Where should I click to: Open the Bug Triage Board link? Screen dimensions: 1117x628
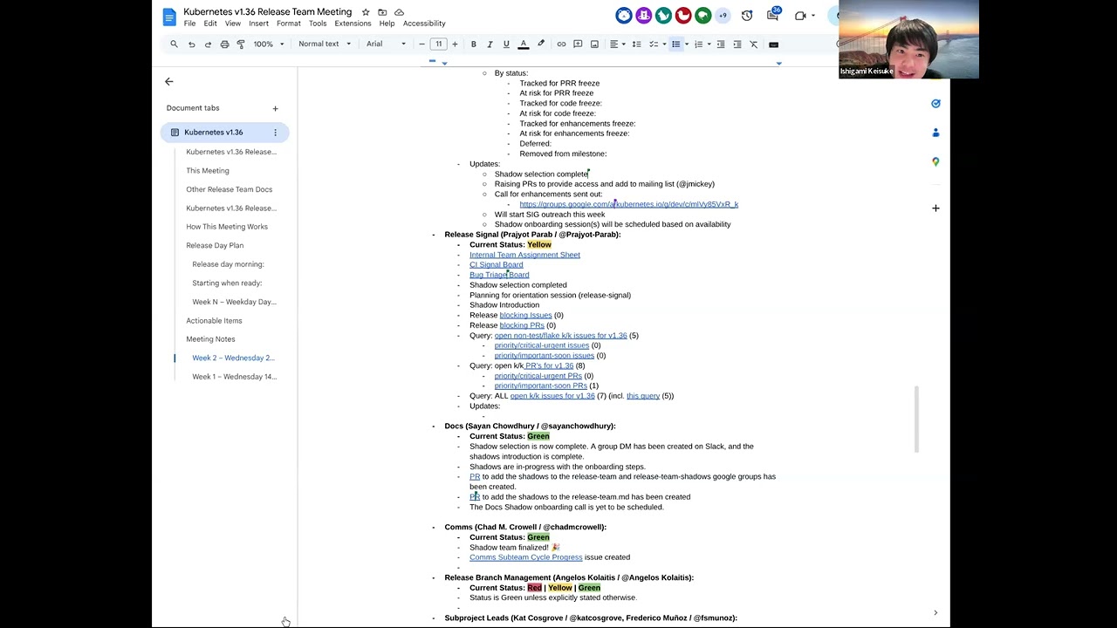point(499,275)
